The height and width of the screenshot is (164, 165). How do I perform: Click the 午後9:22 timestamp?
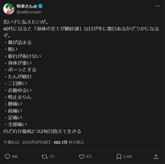point(11,142)
